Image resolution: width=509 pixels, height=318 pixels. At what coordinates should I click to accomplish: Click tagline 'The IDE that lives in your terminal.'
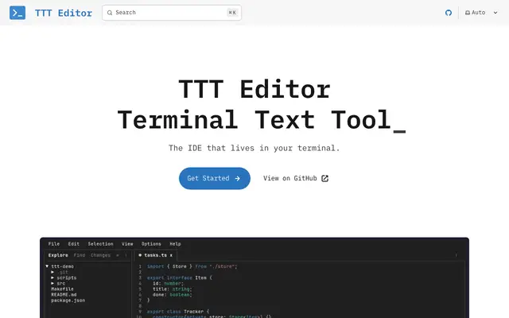(254, 148)
